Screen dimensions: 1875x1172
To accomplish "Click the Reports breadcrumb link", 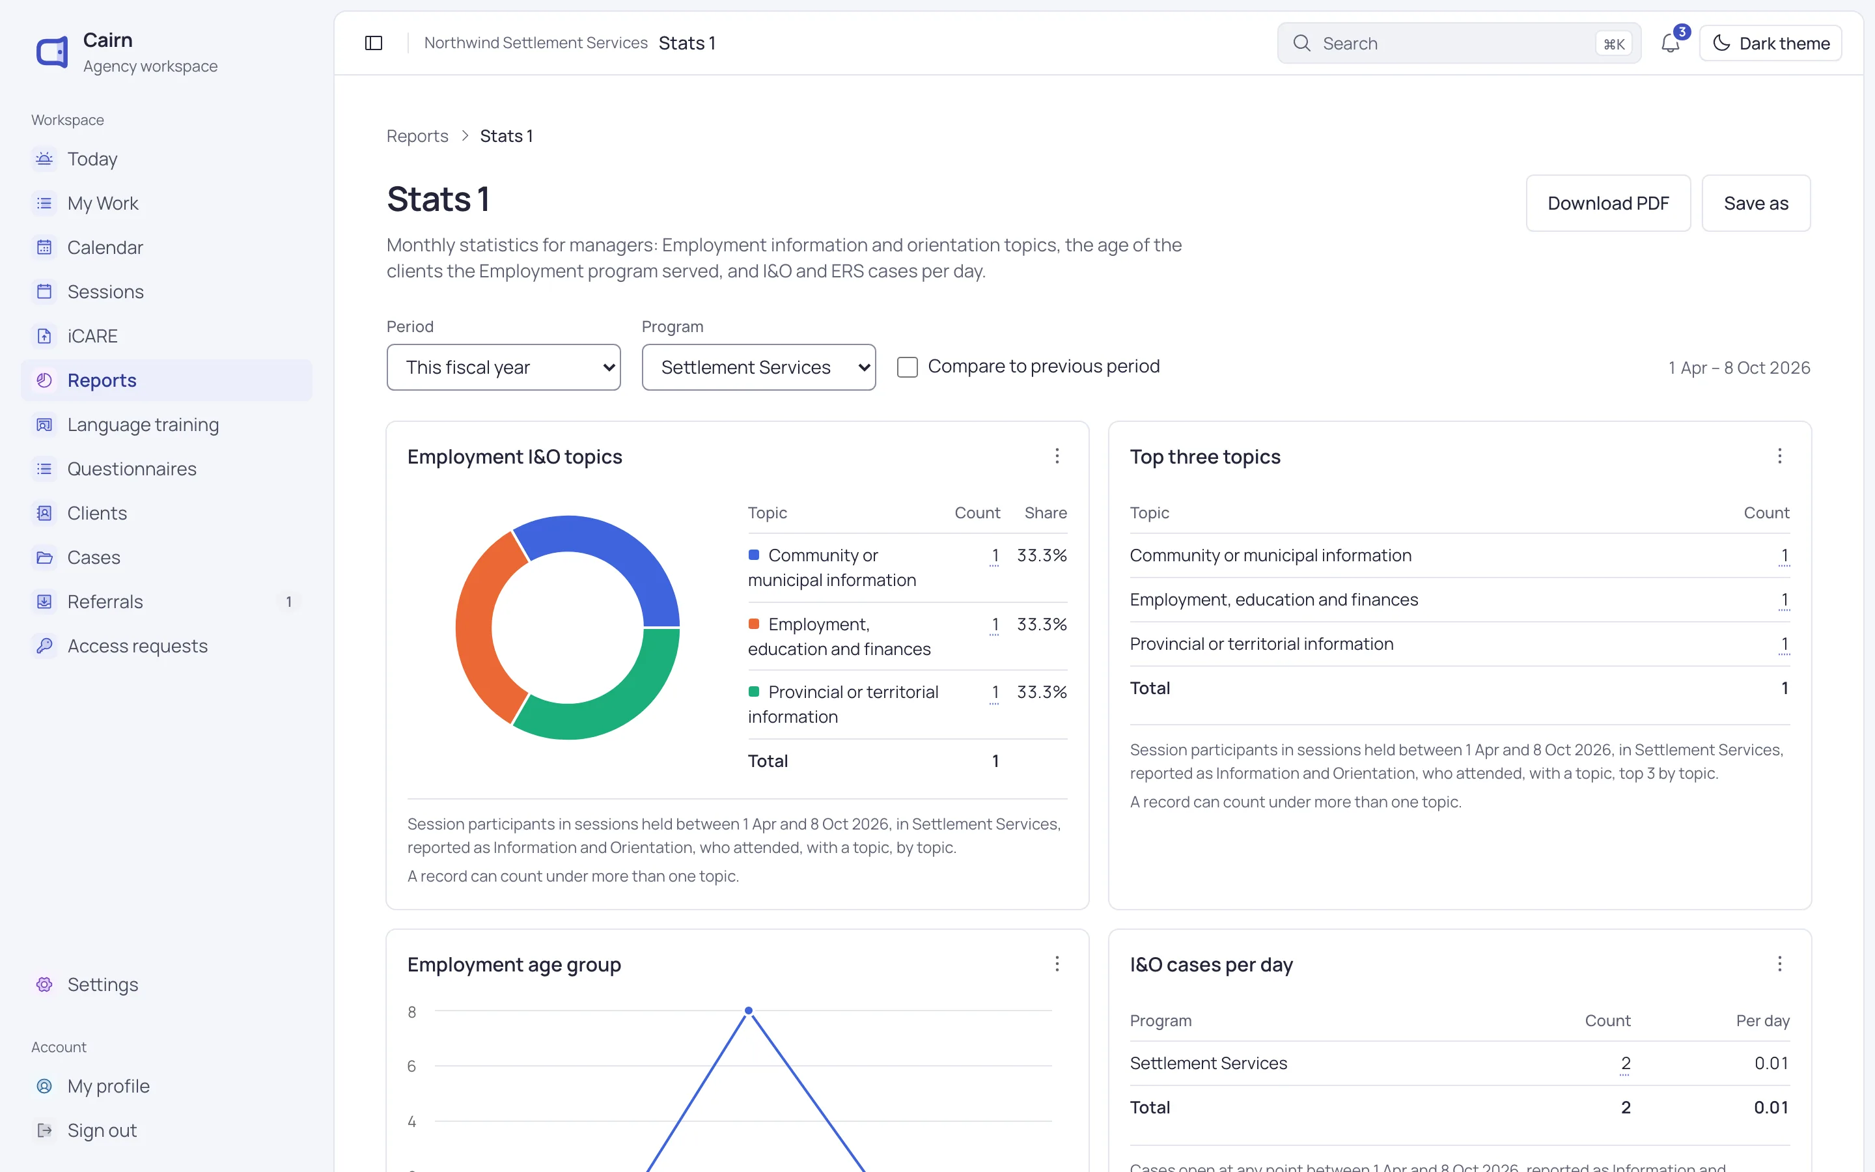I will point(417,135).
